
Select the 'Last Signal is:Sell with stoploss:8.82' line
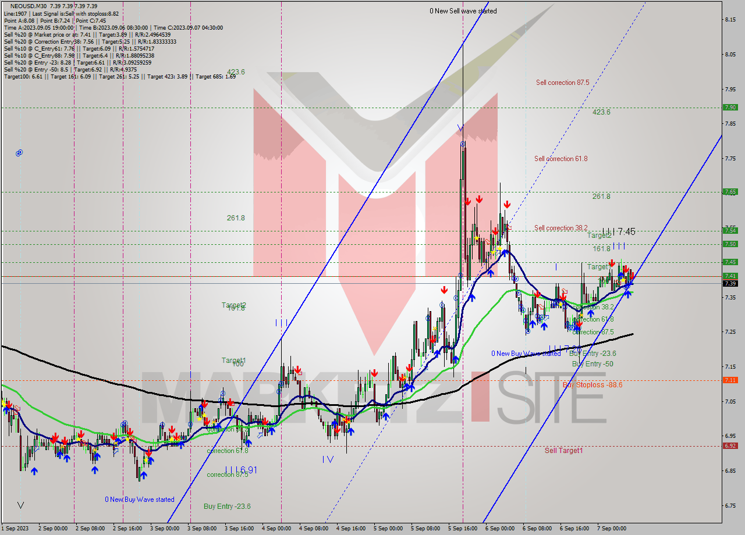coord(76,13)
